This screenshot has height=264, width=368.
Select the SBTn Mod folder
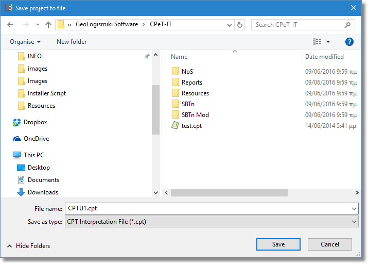point(195,115)
